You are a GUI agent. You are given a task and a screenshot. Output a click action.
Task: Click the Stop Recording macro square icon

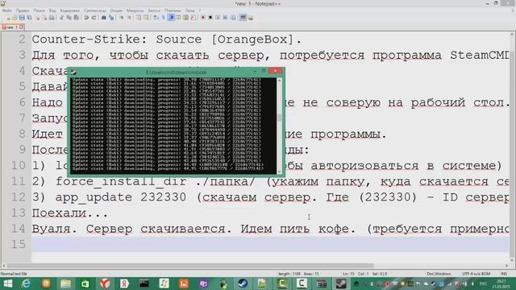(x=210, y=18)
